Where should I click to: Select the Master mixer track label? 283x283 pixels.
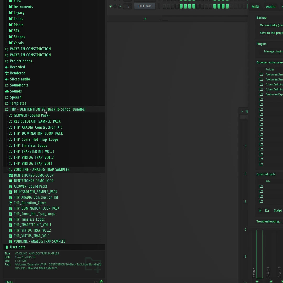point(254,273)
